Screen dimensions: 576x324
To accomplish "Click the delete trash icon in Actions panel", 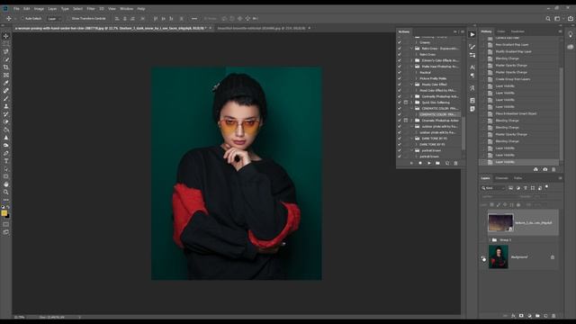I will [456, 163].
